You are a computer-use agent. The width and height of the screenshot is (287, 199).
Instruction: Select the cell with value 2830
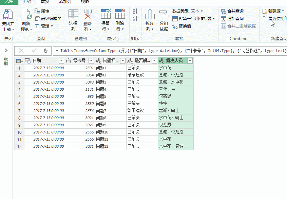point(80,104)
